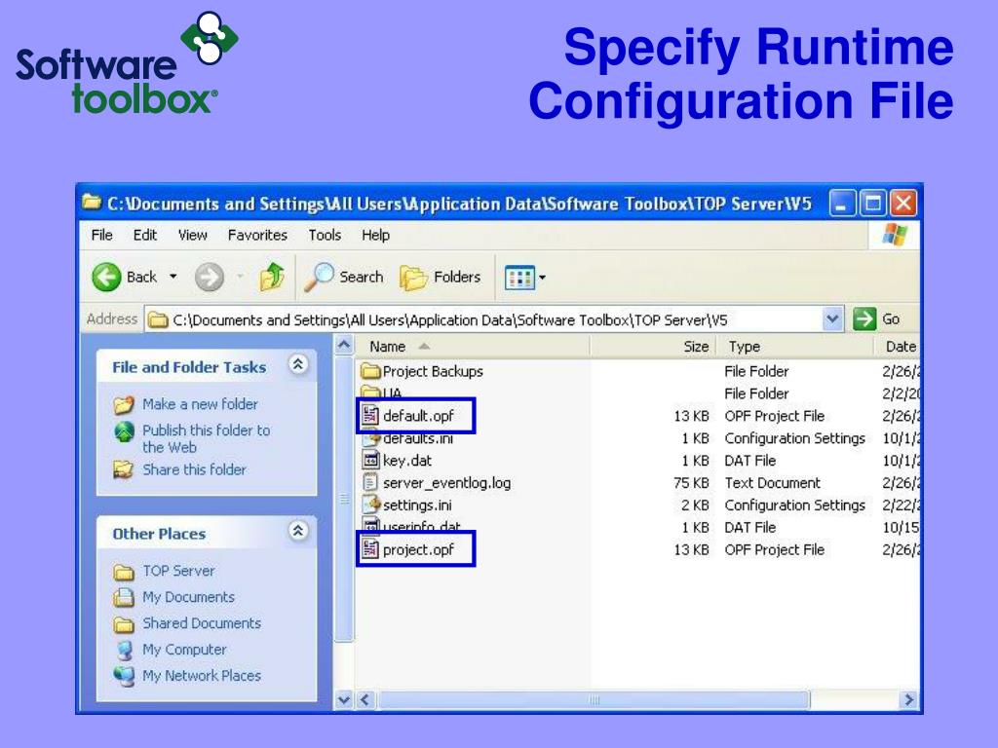998x748 pixels.
Task: Open My Computer link
Action: coord(184,650)
